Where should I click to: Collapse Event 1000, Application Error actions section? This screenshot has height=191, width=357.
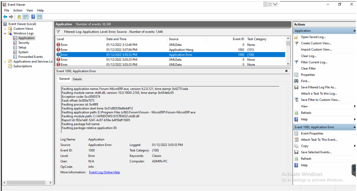coord(354,127)
